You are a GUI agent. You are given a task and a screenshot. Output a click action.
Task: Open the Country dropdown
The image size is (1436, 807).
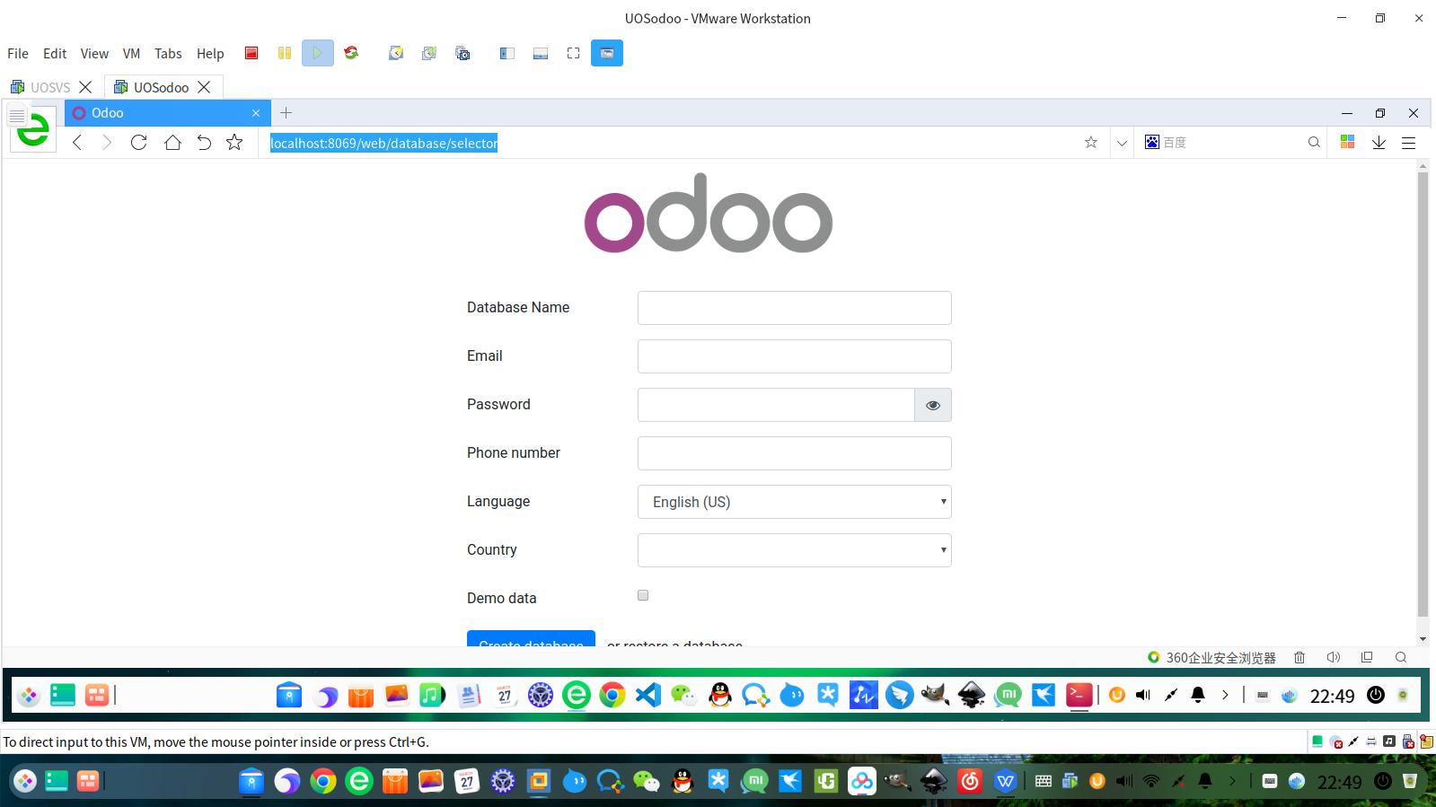(795, 550)
